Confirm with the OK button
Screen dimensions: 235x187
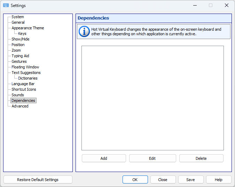pyautogui.click(x=135, y=180)
